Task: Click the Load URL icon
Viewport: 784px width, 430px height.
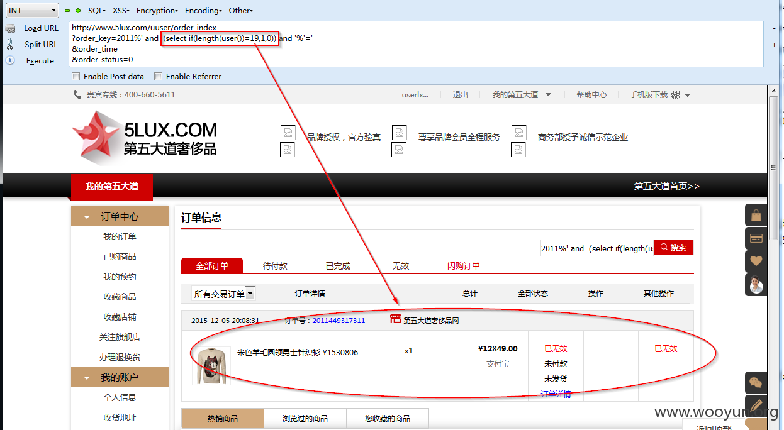Action: coord(10,28)
